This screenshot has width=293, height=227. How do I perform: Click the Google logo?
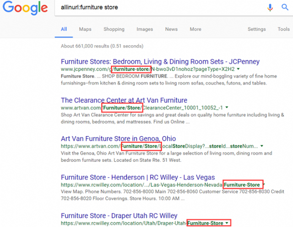click(25, 8)
